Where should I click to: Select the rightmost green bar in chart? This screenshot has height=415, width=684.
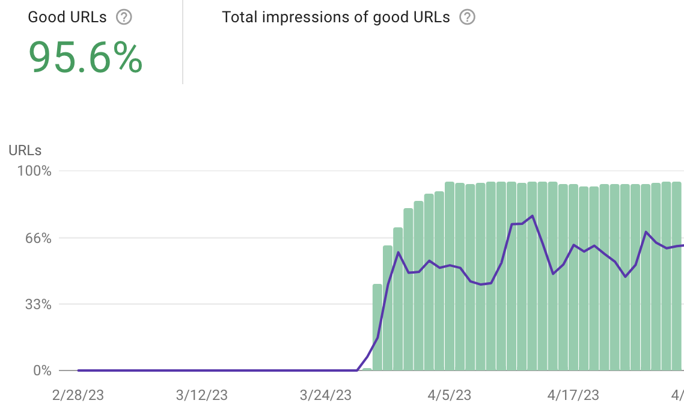676,277
